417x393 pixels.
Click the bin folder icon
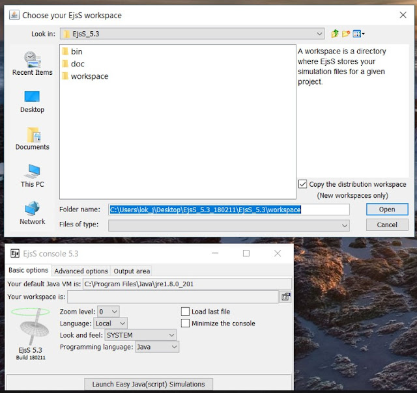[65, 51]
